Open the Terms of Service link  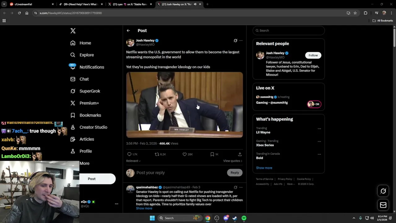point(265,179)
